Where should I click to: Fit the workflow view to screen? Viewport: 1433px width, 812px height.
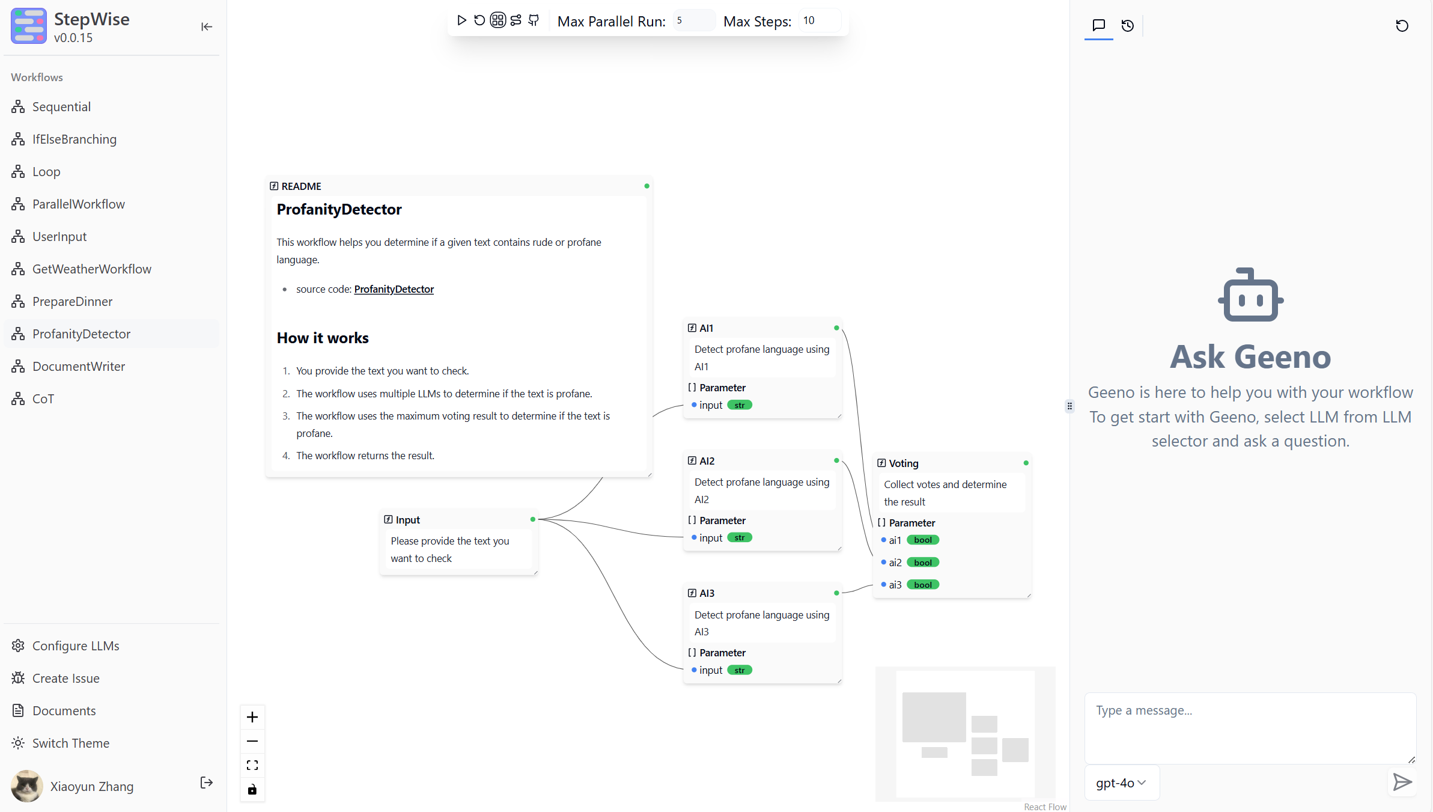(x=252, y=765)
